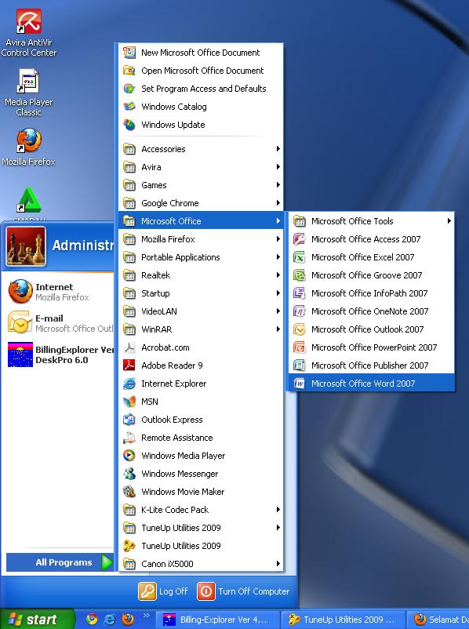
Task: Expand the K-Lite Codec Pack arrow
Action: 278,510
